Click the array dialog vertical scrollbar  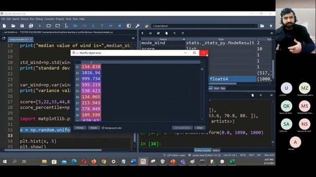click(x=202, y=90)
